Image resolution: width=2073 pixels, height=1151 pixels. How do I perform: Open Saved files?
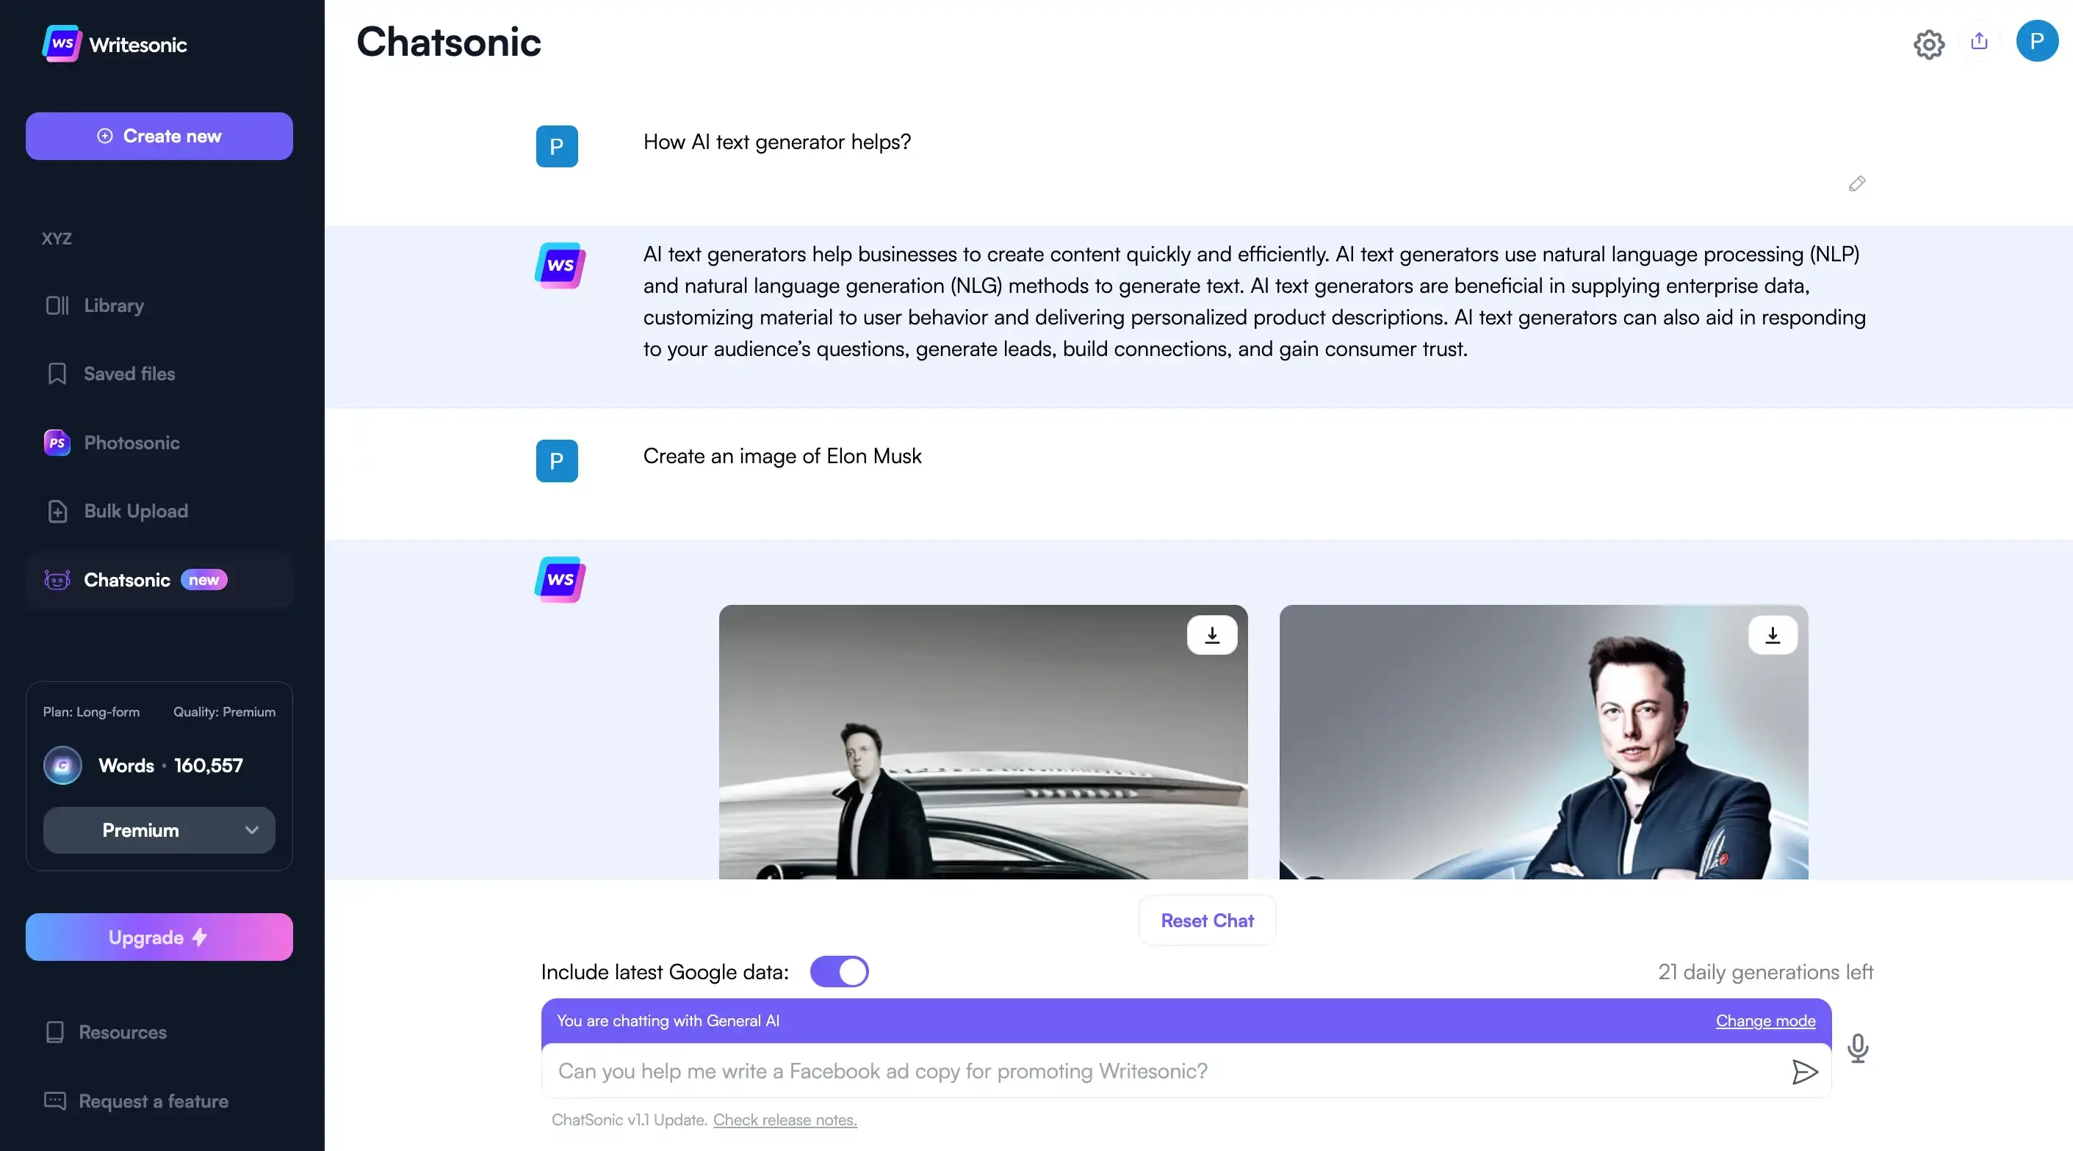pyautogui.click(x=129, y=373)
